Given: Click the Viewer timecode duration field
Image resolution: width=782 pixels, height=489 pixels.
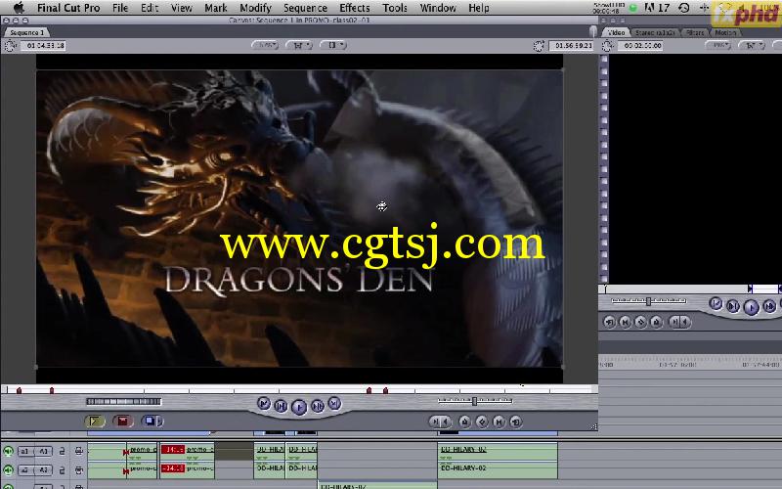Looking at the screenshot, I should [x=641, y=45].
